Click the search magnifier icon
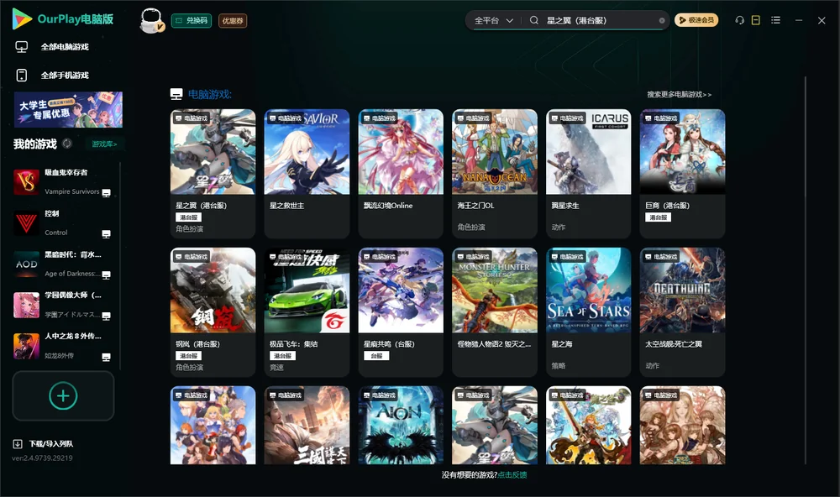 coord(534,20)
